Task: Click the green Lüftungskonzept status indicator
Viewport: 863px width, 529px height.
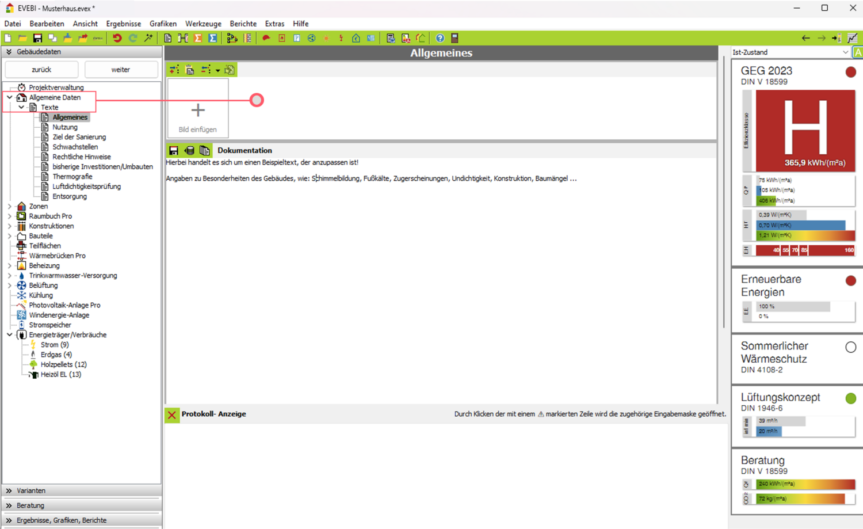Action: [x=850, y=398]
